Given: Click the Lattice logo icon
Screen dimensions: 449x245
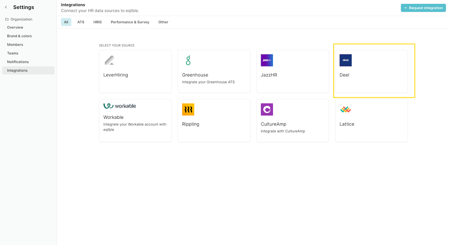Looking at the screenshot, I should [346, 109].
